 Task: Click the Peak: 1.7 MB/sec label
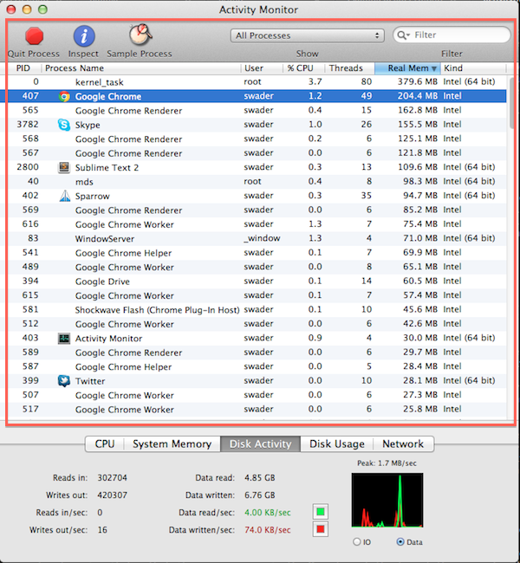387,463
